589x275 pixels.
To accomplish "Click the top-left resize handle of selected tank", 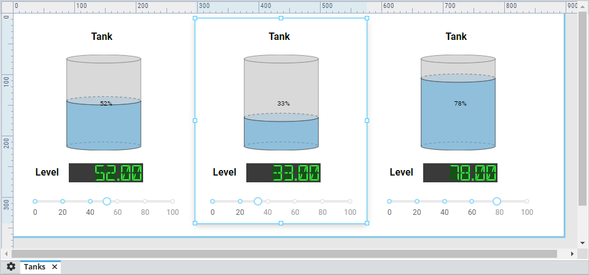I will tap(195, 18).
